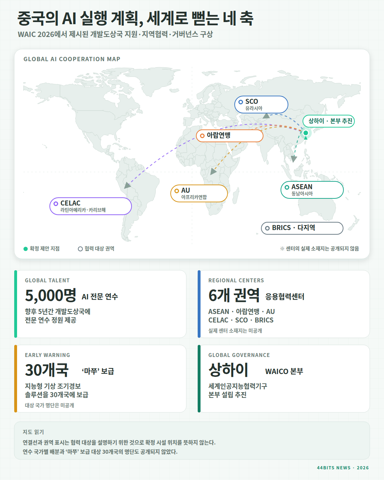
Task: Click the 'CELAC' map label text
Action: pos(70,203)
